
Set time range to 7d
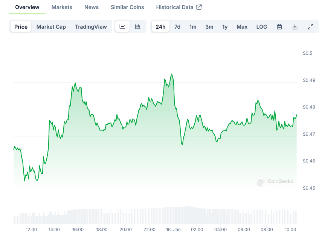177,27
